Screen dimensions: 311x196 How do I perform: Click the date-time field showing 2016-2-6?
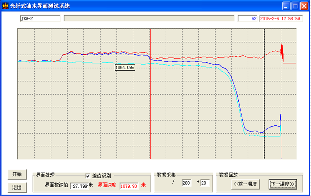click(x=281, y=18)
